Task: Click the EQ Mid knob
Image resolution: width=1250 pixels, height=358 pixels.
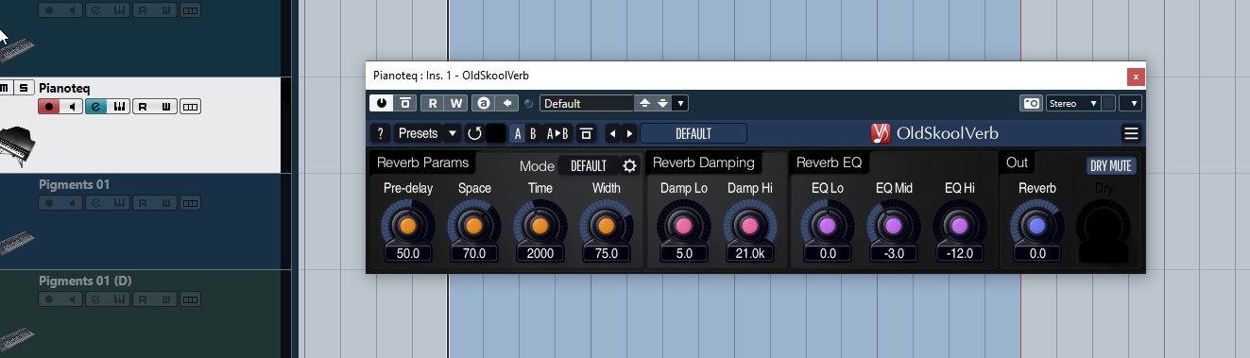Action: click(894, 226)
